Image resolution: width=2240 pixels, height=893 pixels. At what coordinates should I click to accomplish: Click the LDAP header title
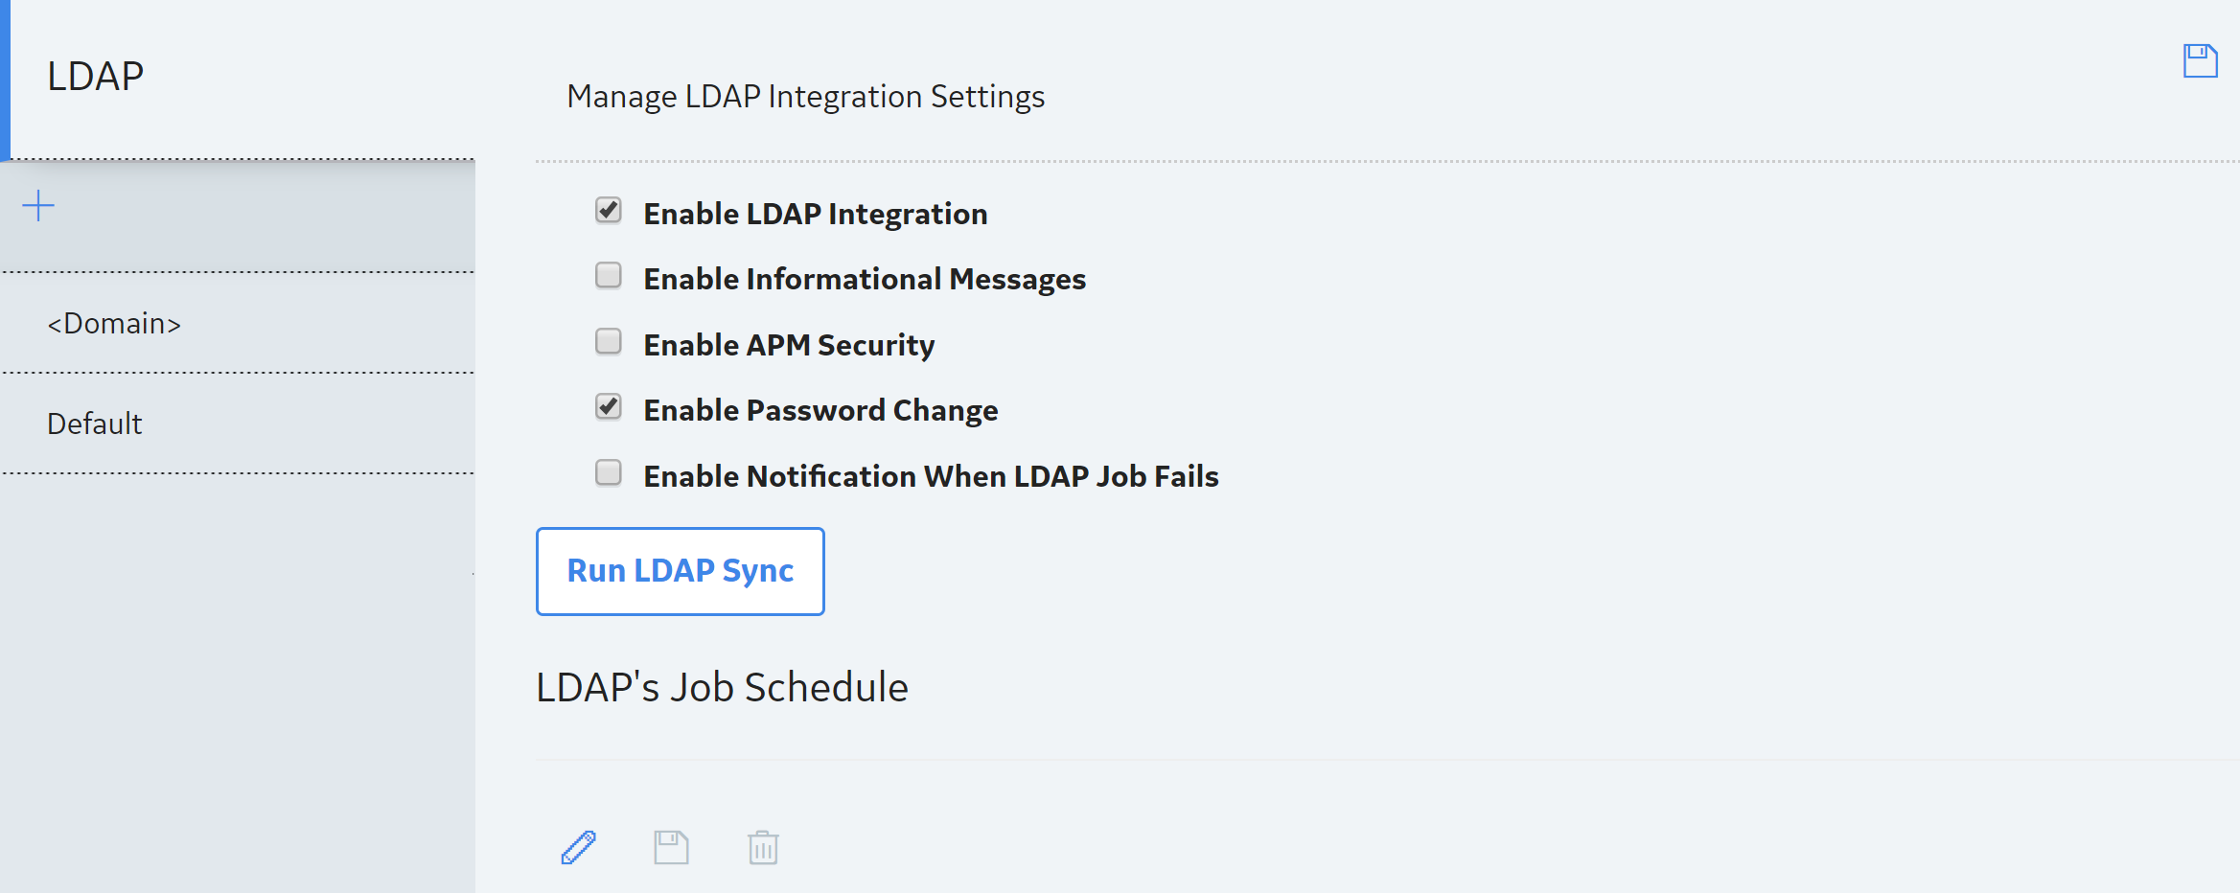[x=96, y=76]
